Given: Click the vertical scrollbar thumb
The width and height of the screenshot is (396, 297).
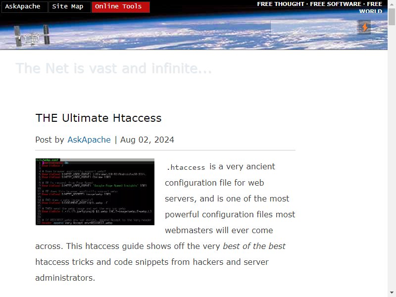Looking at the screenshot, I should pos(392,17).
